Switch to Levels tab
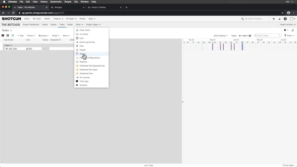297x167 pixels. pyautogui.click(x=45, y=25)
